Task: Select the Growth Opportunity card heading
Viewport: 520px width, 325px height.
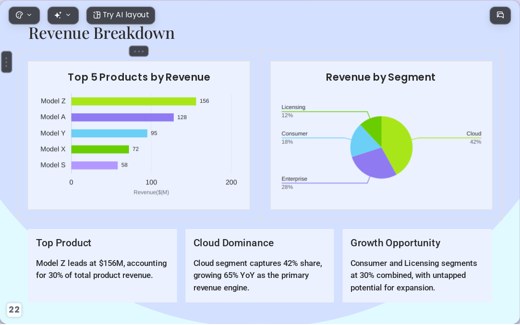Action: 395,243
